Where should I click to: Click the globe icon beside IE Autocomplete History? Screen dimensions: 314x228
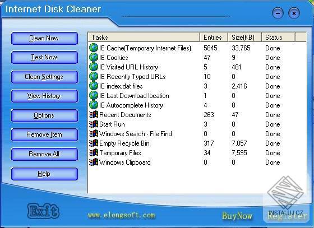click(x=94, y=105)
